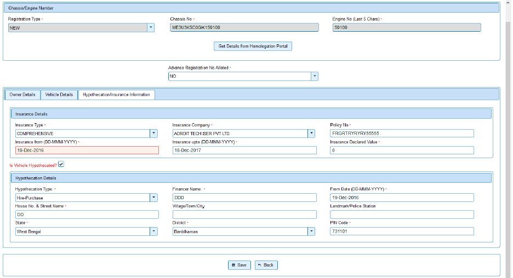
Task: Click the Engine No last 5 chars field
Action: pyautogui.click(x=407, y=27)
